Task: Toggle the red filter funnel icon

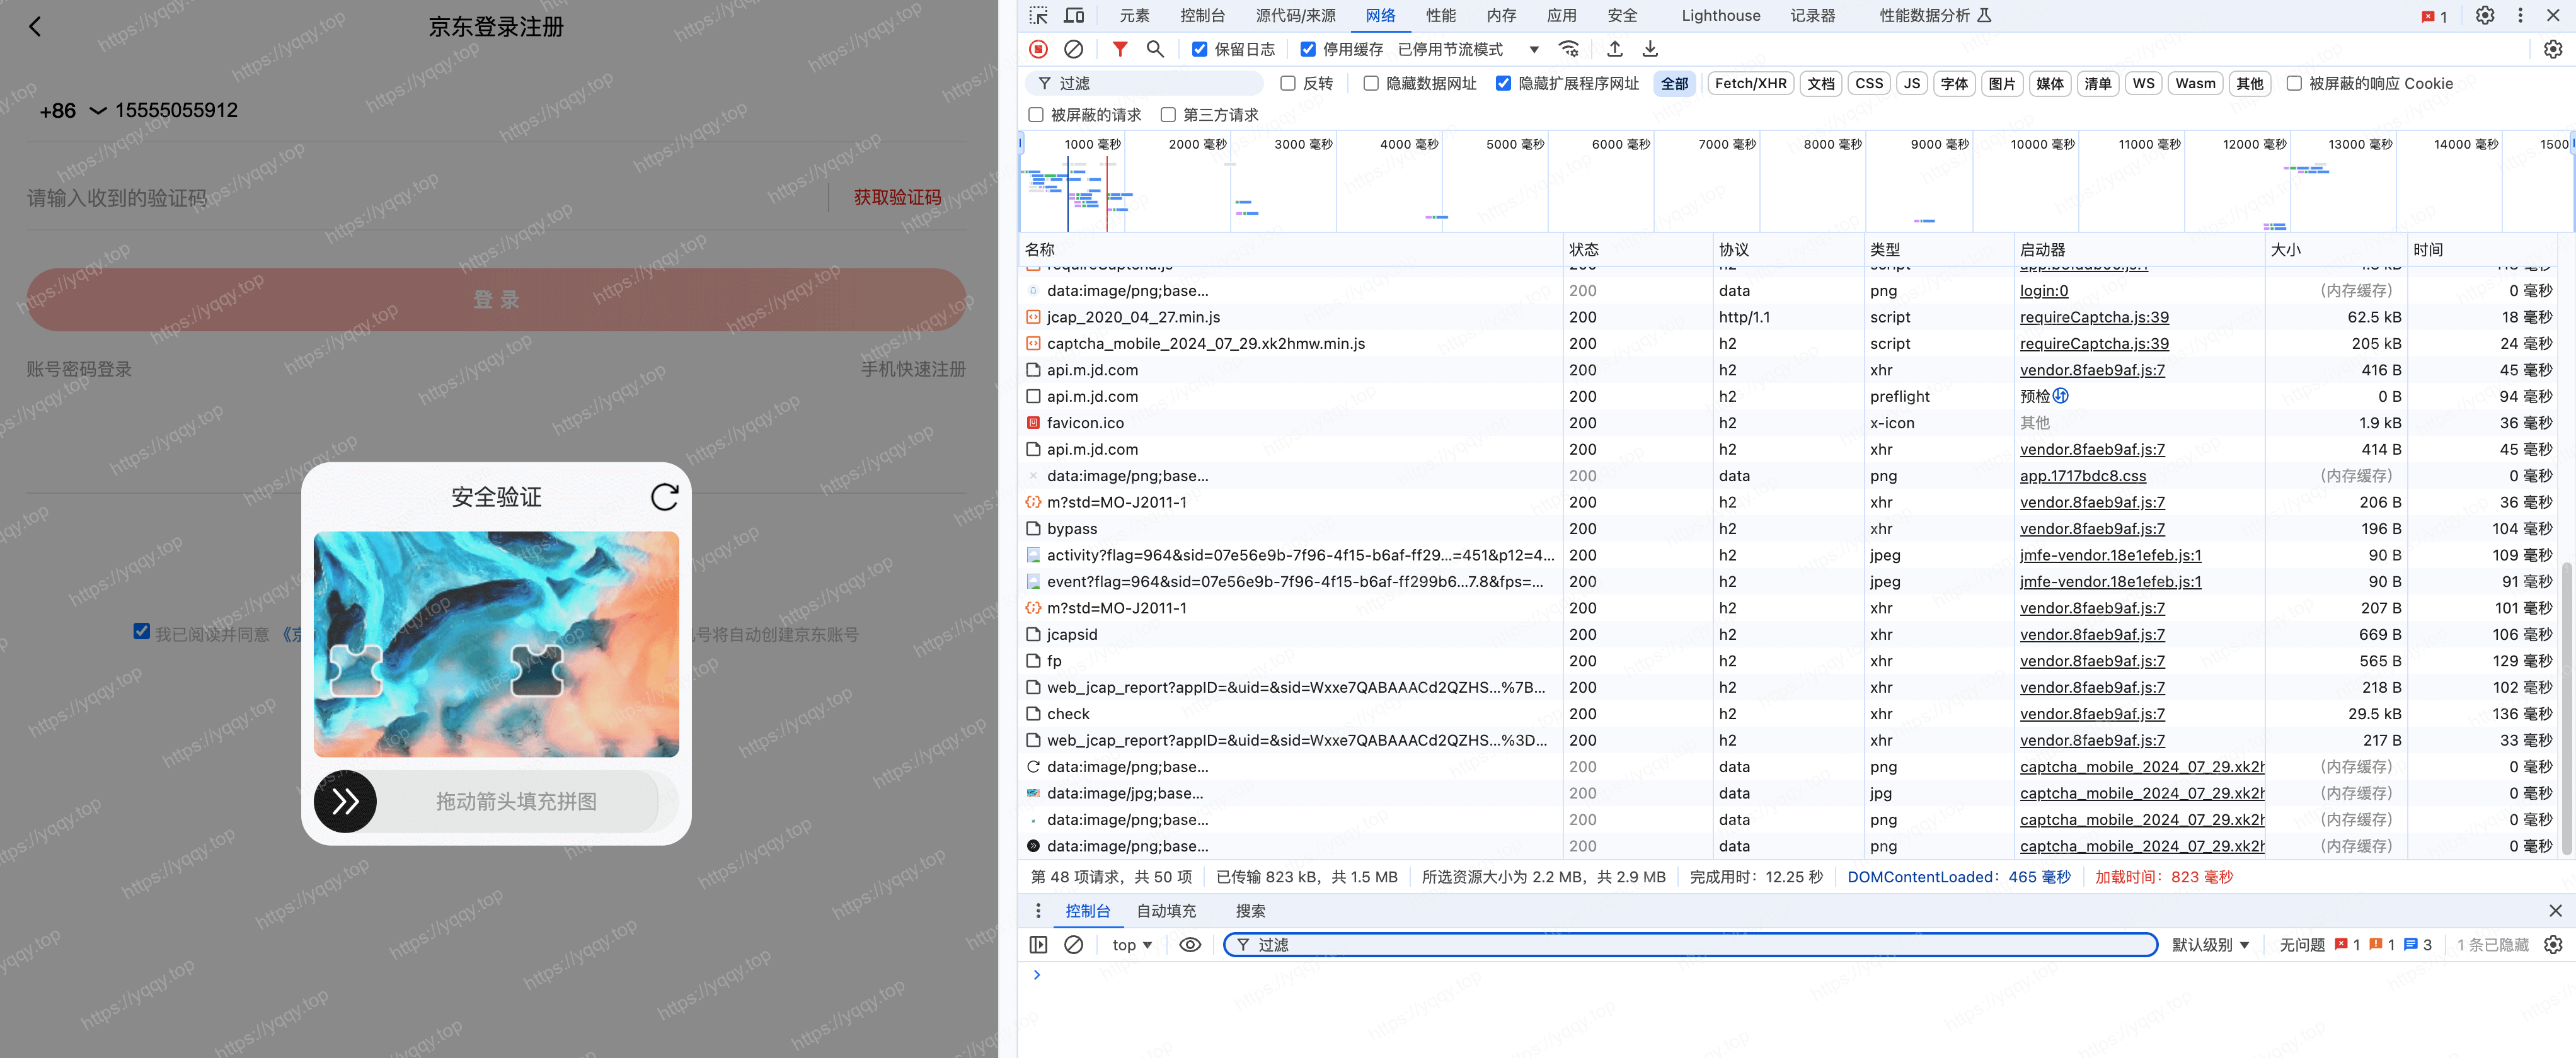Action: 1120,49
